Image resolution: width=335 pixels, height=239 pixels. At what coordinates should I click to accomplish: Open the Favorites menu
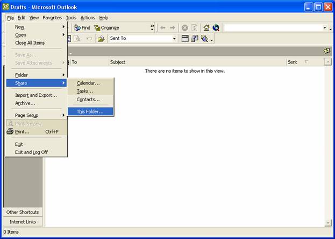pyautogui.click(x=52, y=18)
